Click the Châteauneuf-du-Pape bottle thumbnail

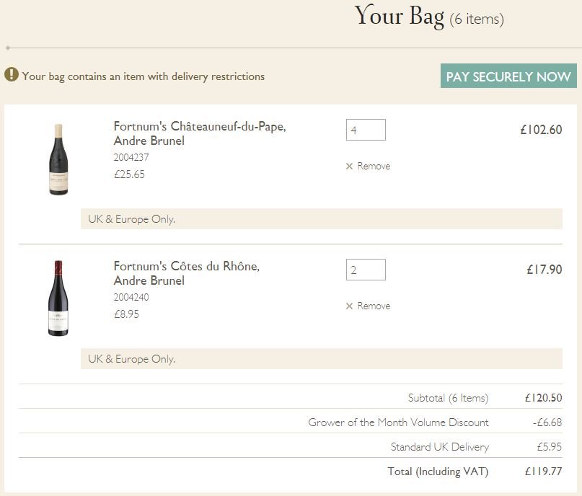click(x=58, y=158)
